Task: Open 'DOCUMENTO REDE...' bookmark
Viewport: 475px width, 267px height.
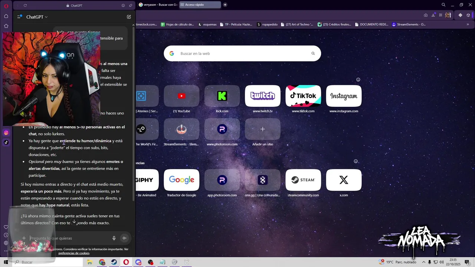Action: (371, 24)
